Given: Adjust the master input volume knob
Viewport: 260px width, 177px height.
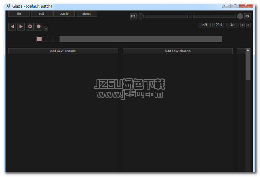Looking at the screenshot, I should coord(141,16).
